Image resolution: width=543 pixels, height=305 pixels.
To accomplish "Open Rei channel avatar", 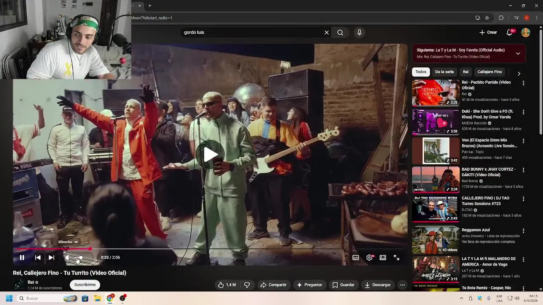I will 19,285.
